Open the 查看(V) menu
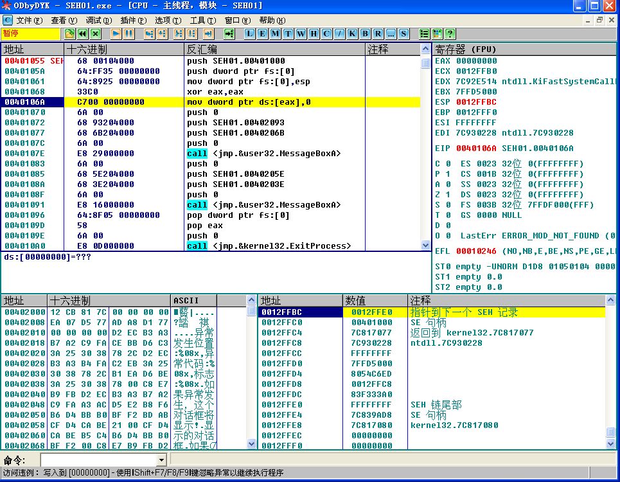Viewport: 620px width, 482px height. point(64,20)
